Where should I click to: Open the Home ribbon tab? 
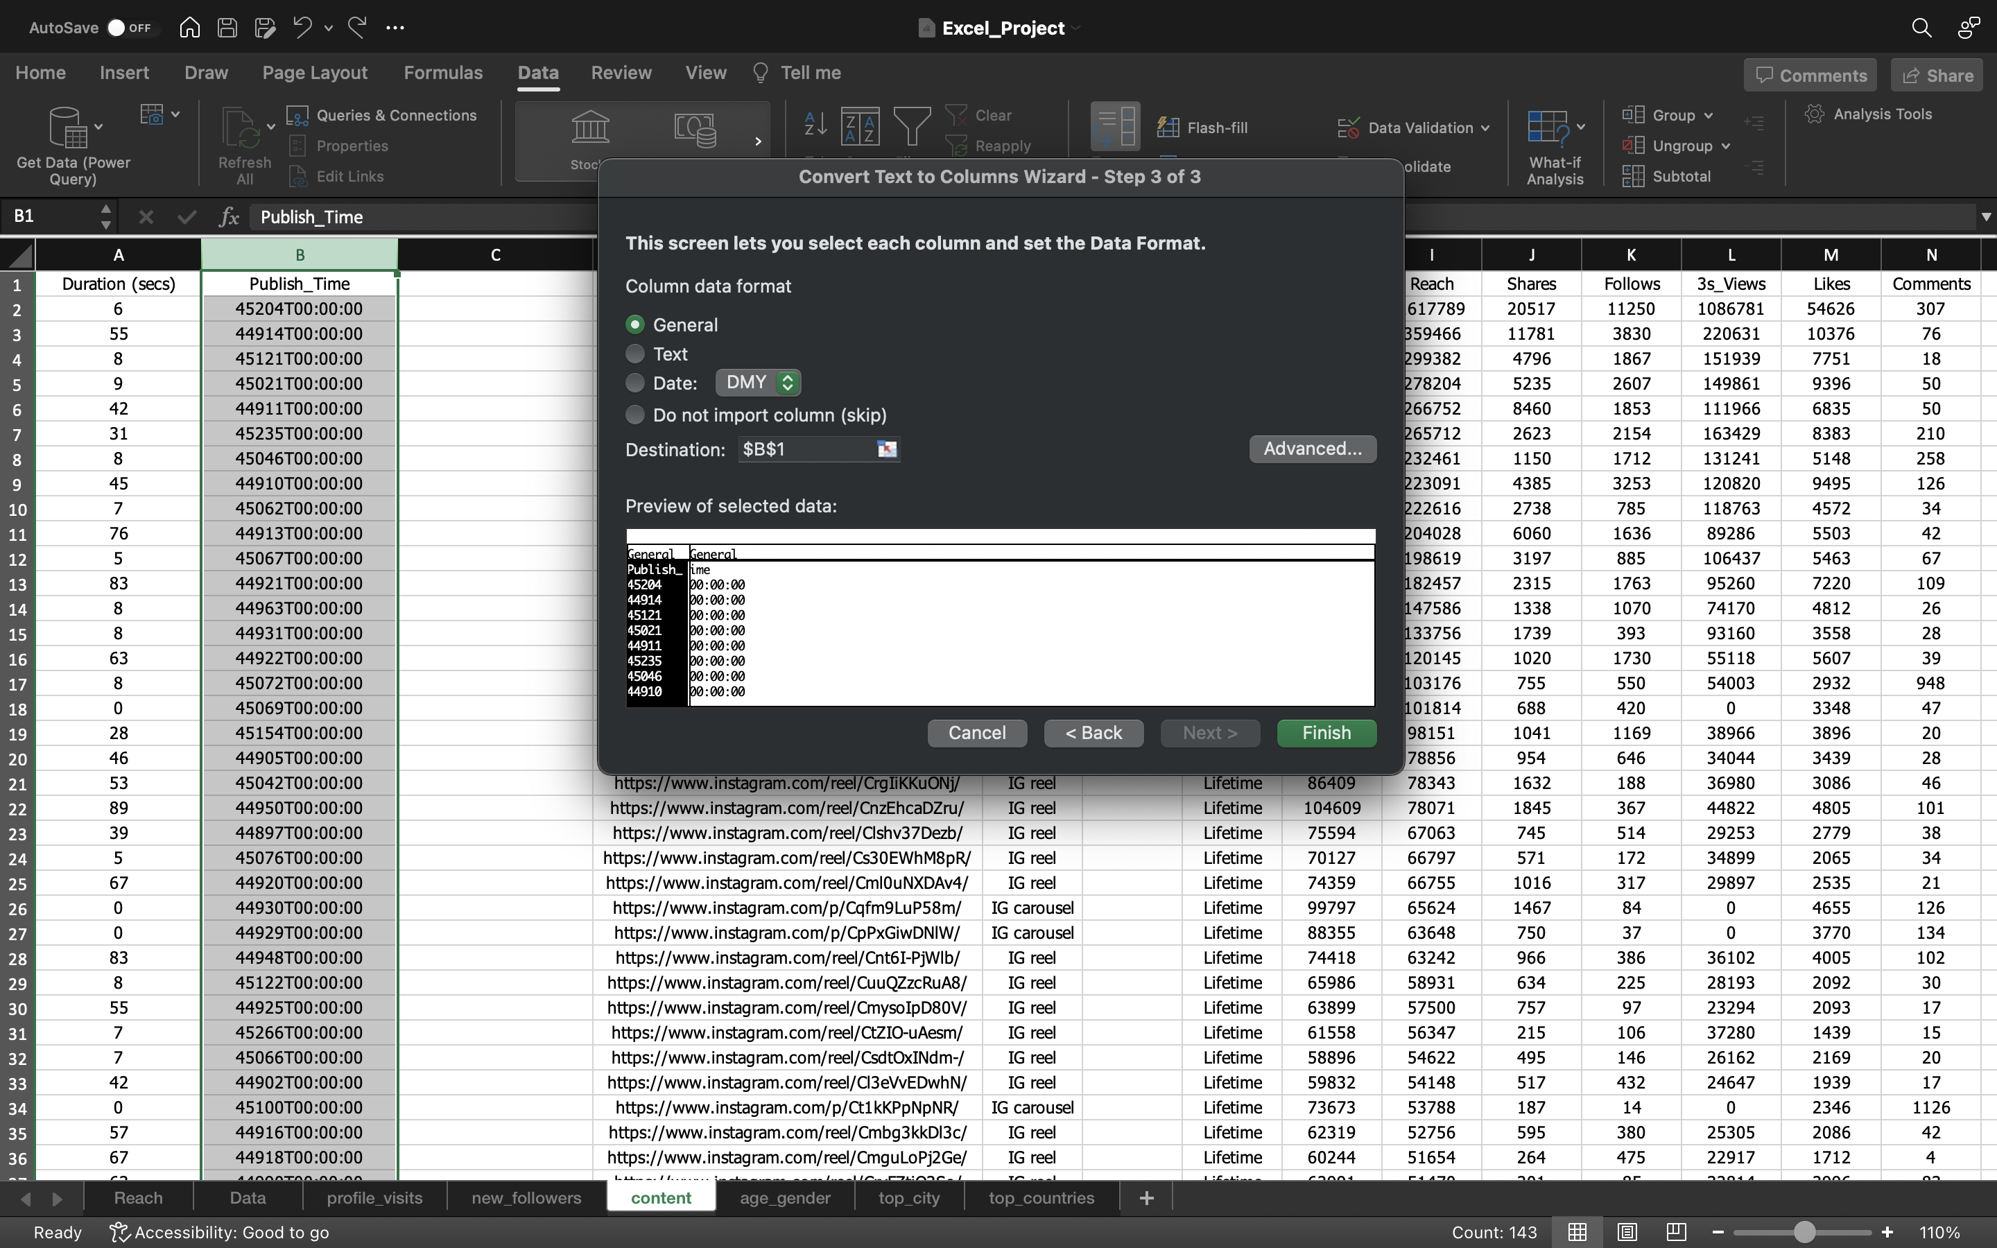[x=40, y=73]
